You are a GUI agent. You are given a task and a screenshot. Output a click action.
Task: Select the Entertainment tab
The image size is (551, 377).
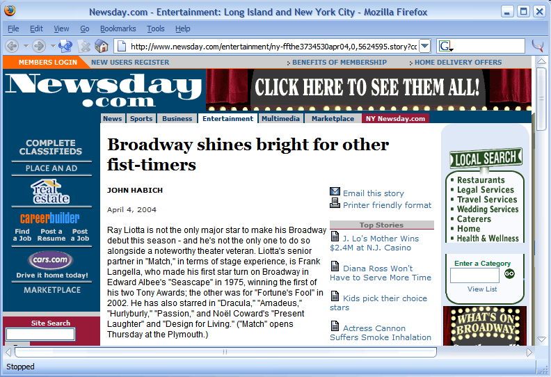coord(227,118)
